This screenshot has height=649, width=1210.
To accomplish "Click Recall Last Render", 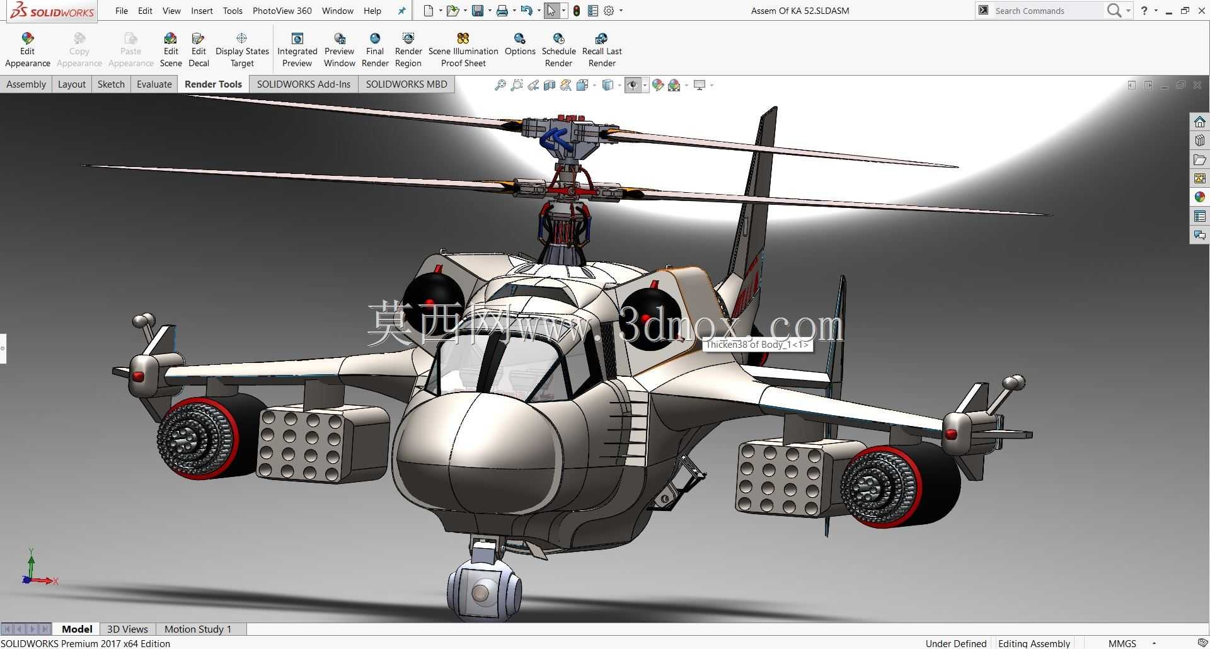I will tap(602, 50).
